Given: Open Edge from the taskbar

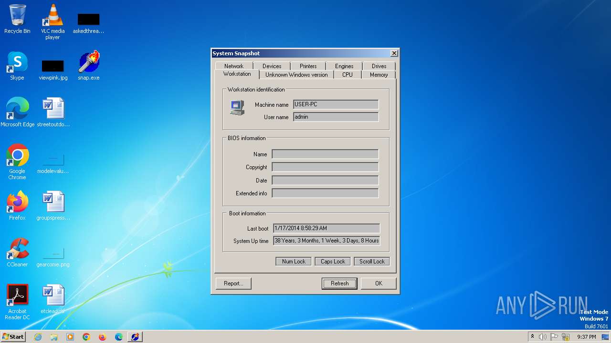Looking at the screenshot, I should tap(119, 337).
